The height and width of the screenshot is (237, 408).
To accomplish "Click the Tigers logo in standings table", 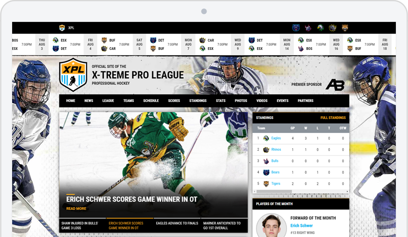I will point(266,184).
